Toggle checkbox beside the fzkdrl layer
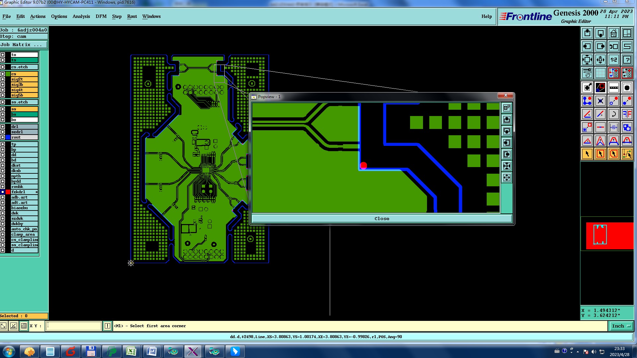Viewport: 637px width, 358px height. pos(3,192)
